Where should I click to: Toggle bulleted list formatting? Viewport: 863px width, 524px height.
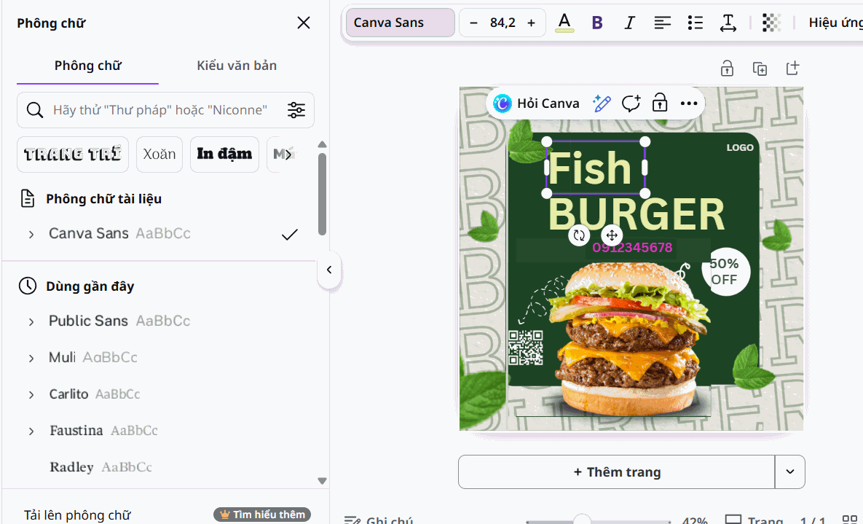coord(695,23)
